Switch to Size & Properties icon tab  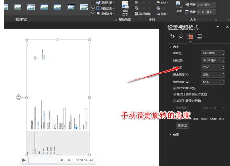pos(190,36)
